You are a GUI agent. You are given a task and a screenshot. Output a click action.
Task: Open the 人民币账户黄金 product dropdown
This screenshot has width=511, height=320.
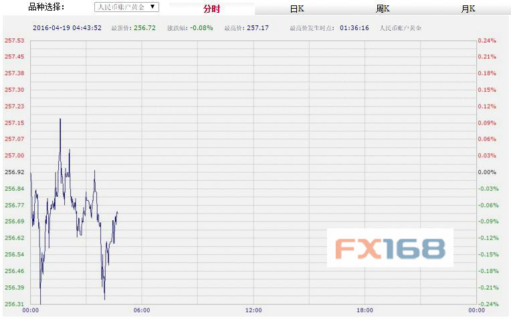(126, 7)
